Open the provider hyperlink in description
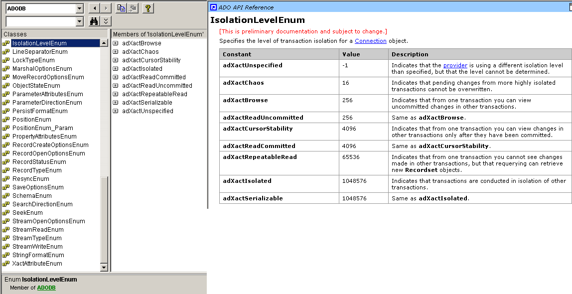The height and width of the screenshot is (294, 572). (455, 65)
